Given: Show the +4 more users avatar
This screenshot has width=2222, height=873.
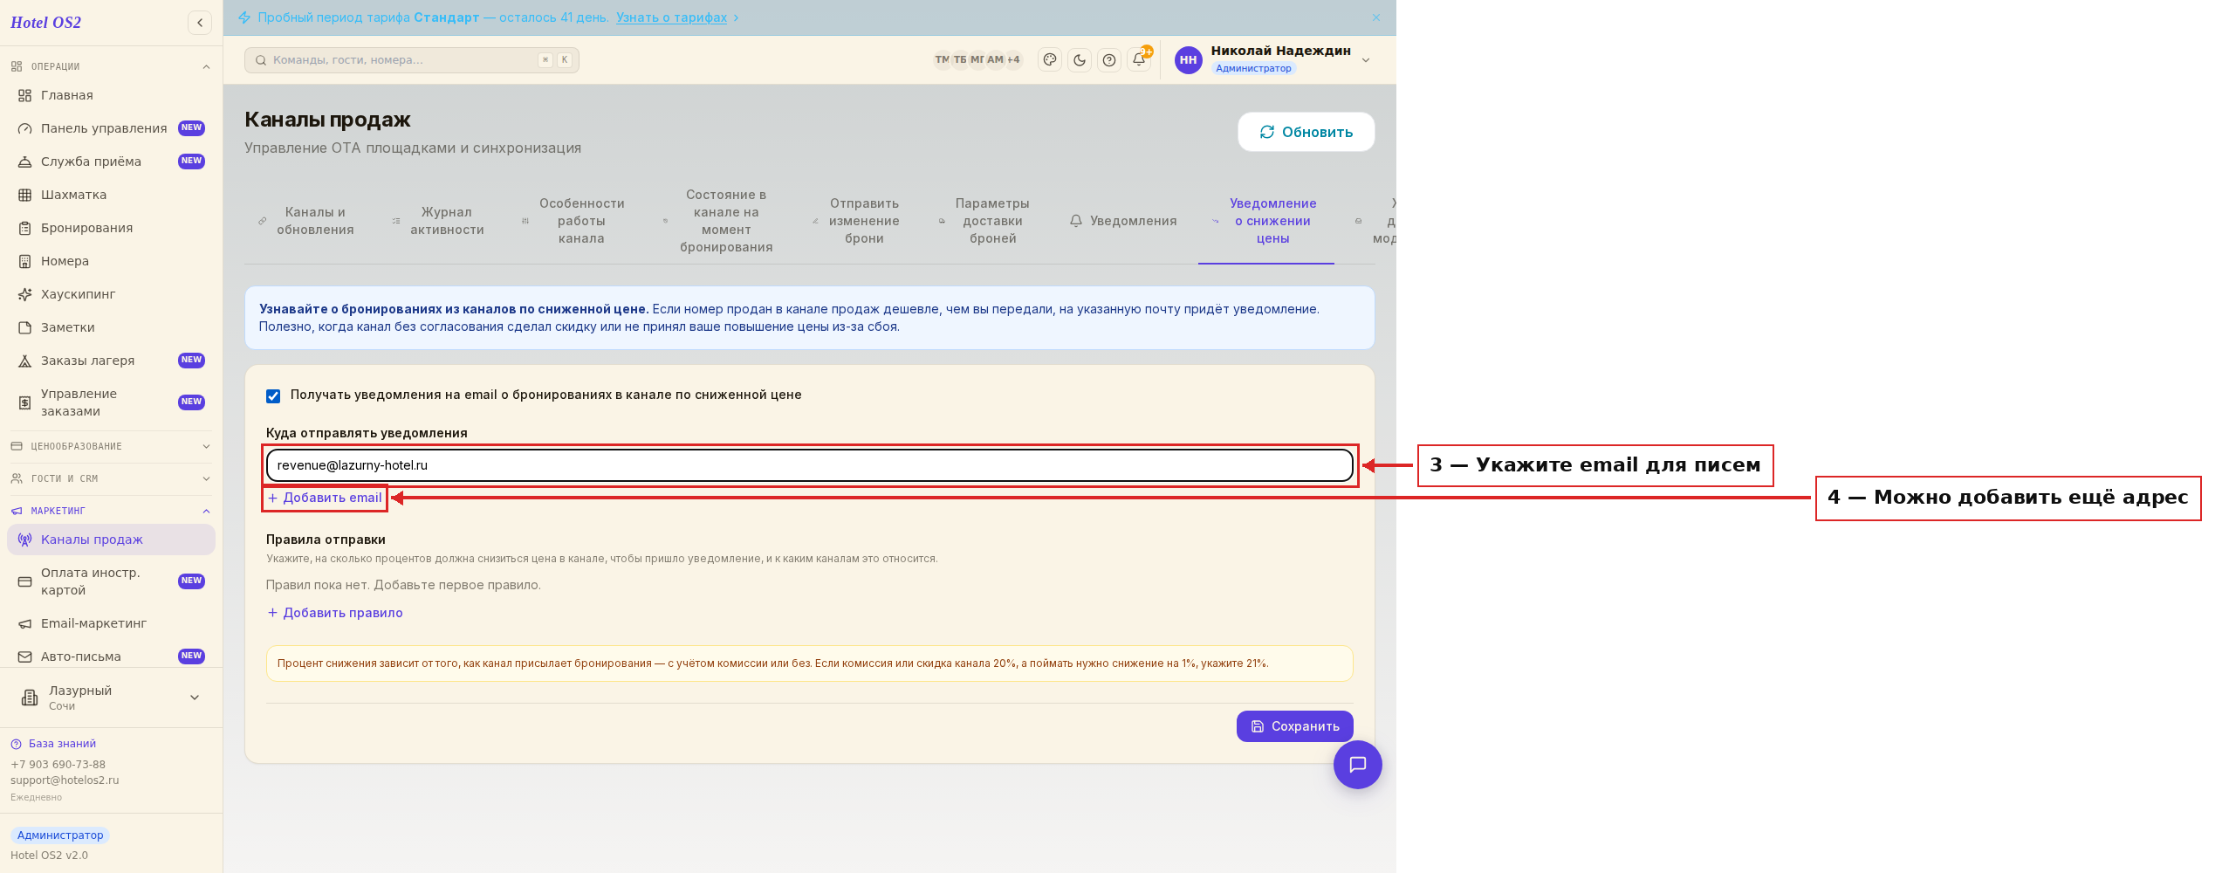Looking at the screenshot, I should [x=1013, y=60].
